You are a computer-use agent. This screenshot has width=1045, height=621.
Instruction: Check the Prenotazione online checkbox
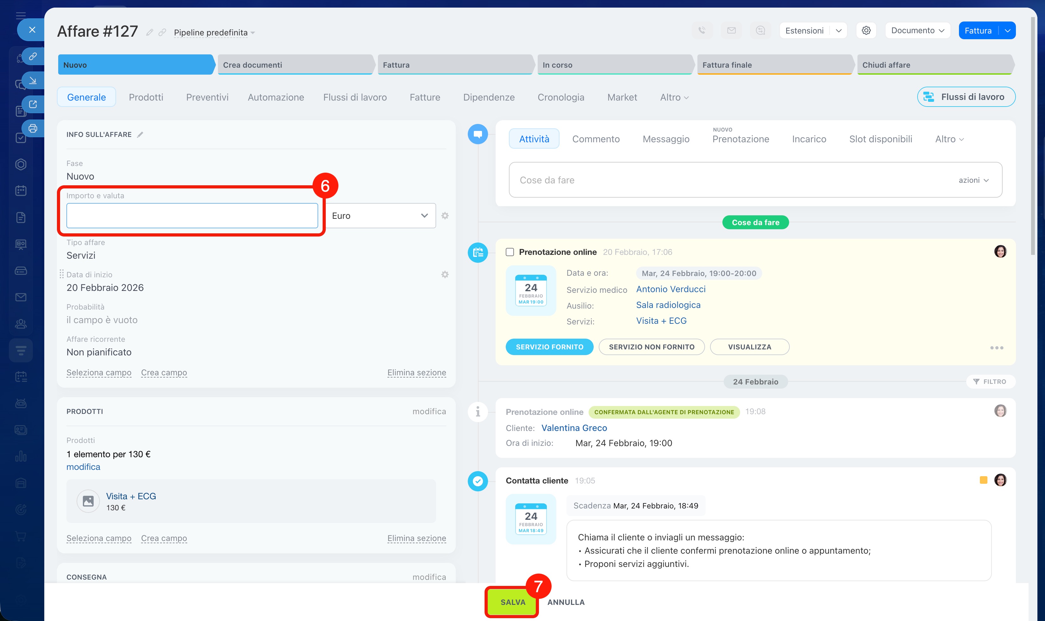click(x=510, y=252)
